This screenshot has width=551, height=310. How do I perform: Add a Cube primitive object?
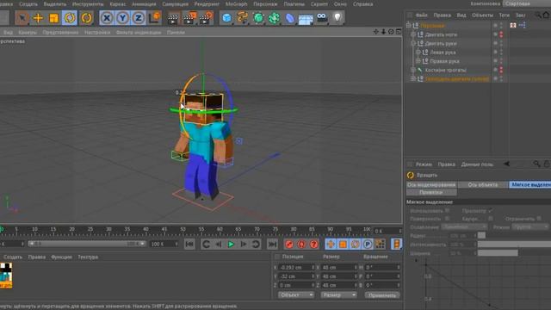[x=227, y=18]
